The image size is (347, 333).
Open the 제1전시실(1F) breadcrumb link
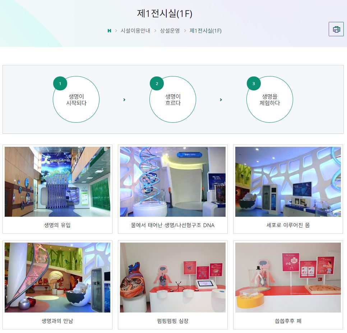pos(205,31)
